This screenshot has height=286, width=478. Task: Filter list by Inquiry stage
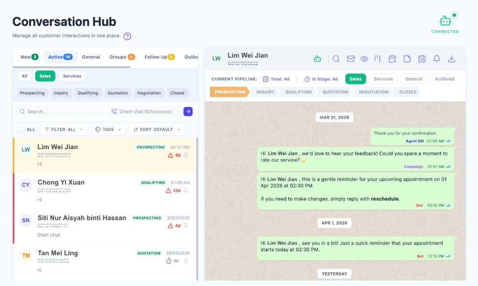click(x=61, y=93)
